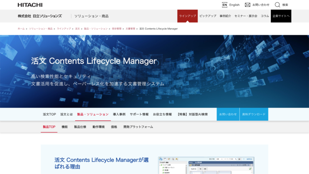309x174 pixels.
Task: Go to ホーム in the breadcrumb
Action: 21,29
